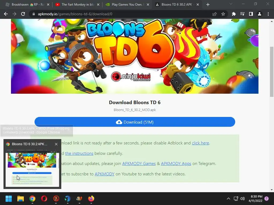Open File Explorer from taskbar
274x205 pixels.
coord(20,199)
